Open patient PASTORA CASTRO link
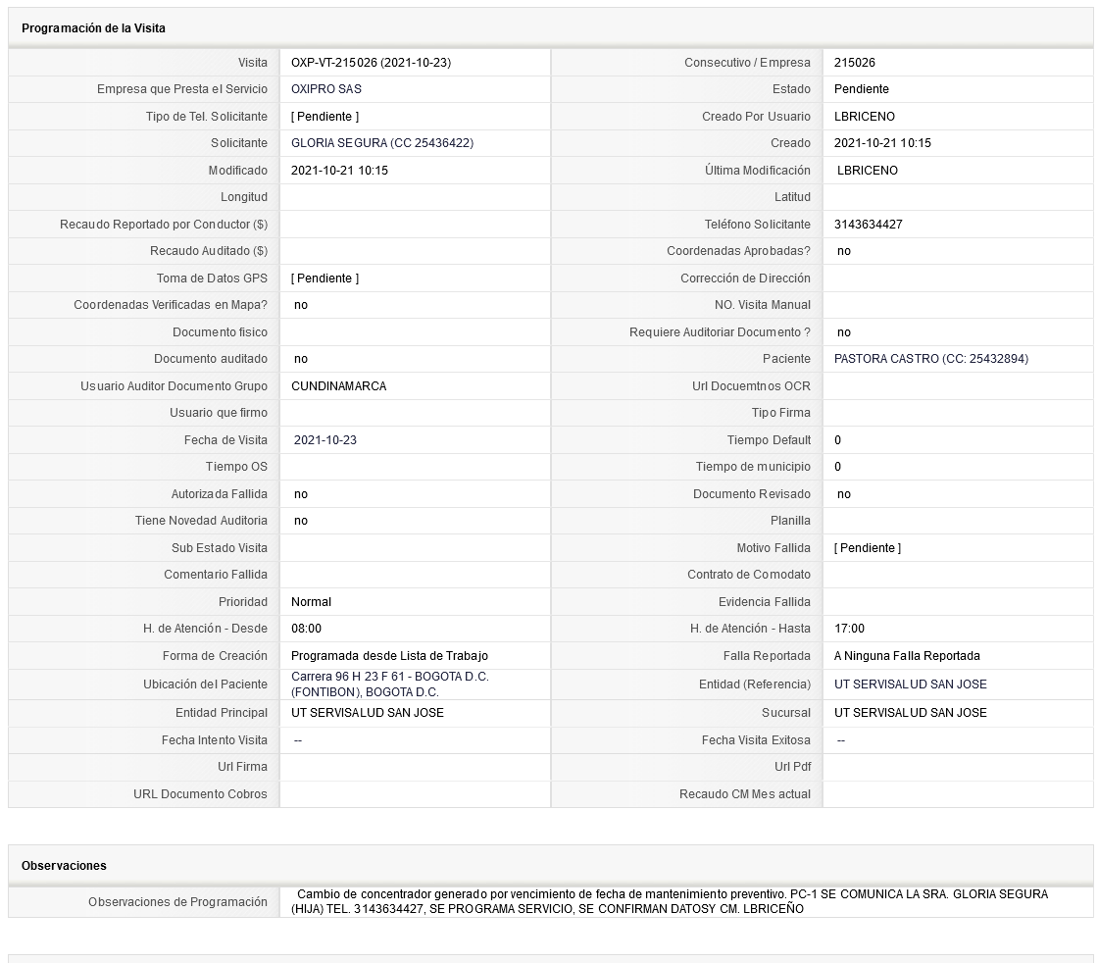 (930, 359)
